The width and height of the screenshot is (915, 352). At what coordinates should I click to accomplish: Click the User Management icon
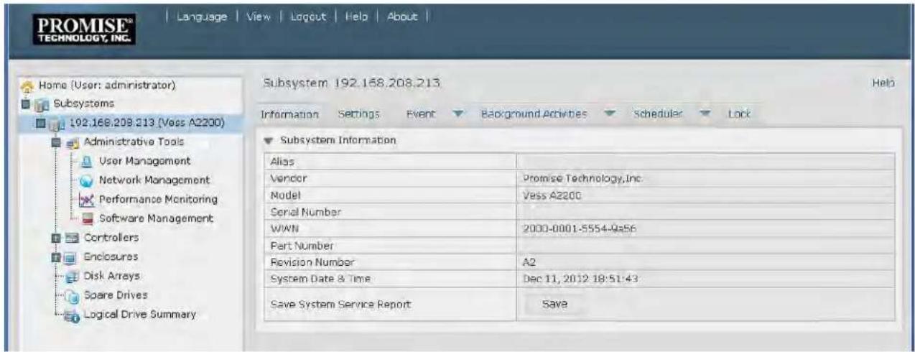[85, 162]
